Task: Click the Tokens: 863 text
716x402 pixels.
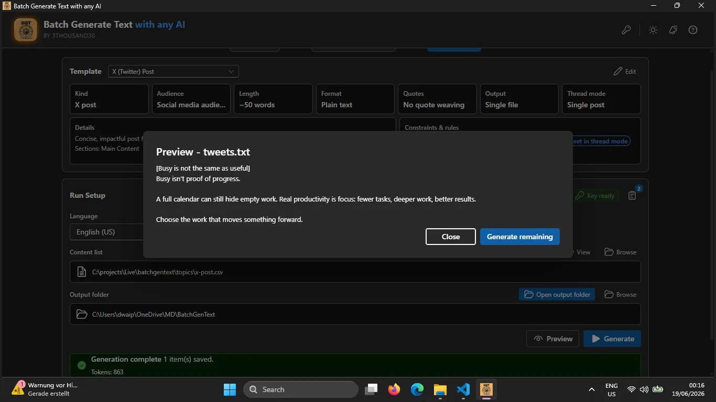Action: (107, 372)
